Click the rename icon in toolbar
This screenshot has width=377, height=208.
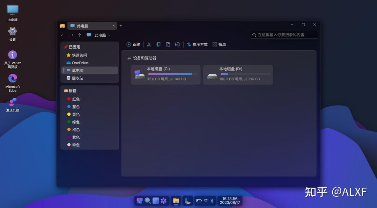click(x=177, y=44)
